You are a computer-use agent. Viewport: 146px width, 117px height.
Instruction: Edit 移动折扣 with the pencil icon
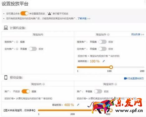coord(78,105)
